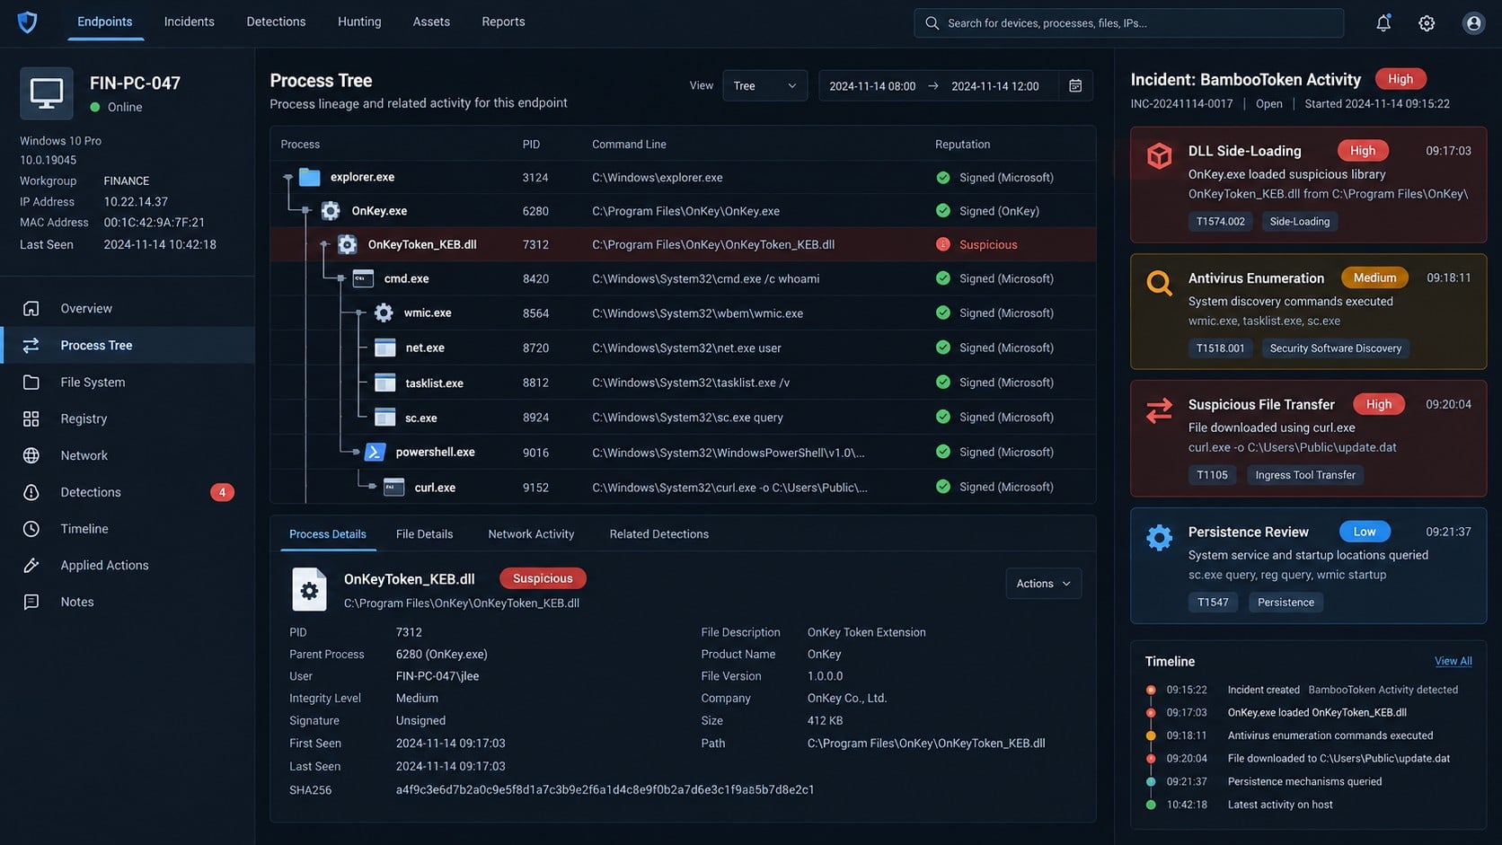Open the user profile avatar
Viewport: 1502px width, 845px height.
pyautogui.click(x=1473, y=23)
